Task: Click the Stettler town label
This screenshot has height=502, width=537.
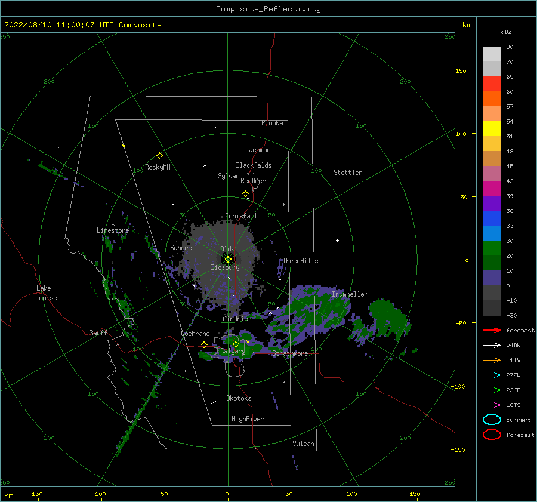Action: pos(348,173)
